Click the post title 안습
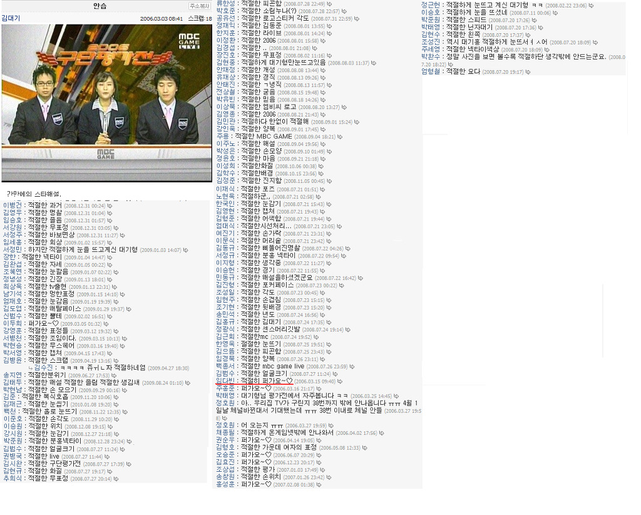This screenshot has width=641, height=515. (x=100, y=6)
